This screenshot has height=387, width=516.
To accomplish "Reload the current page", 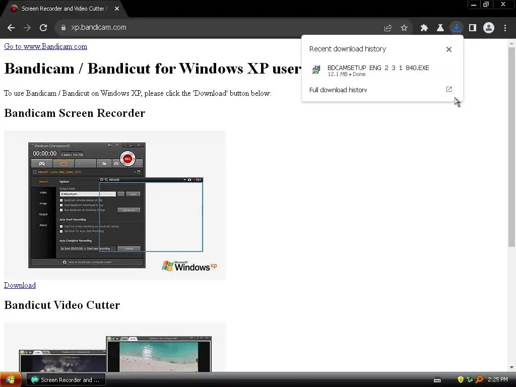I will [43, 28].
